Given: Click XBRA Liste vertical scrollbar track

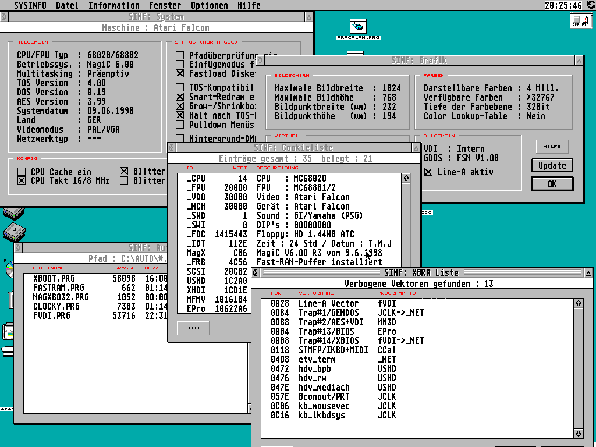Looking at the screenshot, I should click(x=578, y=368).
